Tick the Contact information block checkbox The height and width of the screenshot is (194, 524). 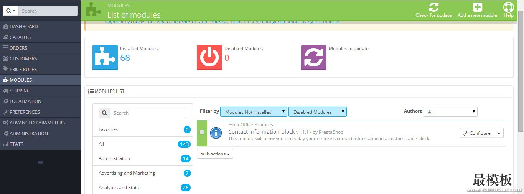click(x=202, y=132)
